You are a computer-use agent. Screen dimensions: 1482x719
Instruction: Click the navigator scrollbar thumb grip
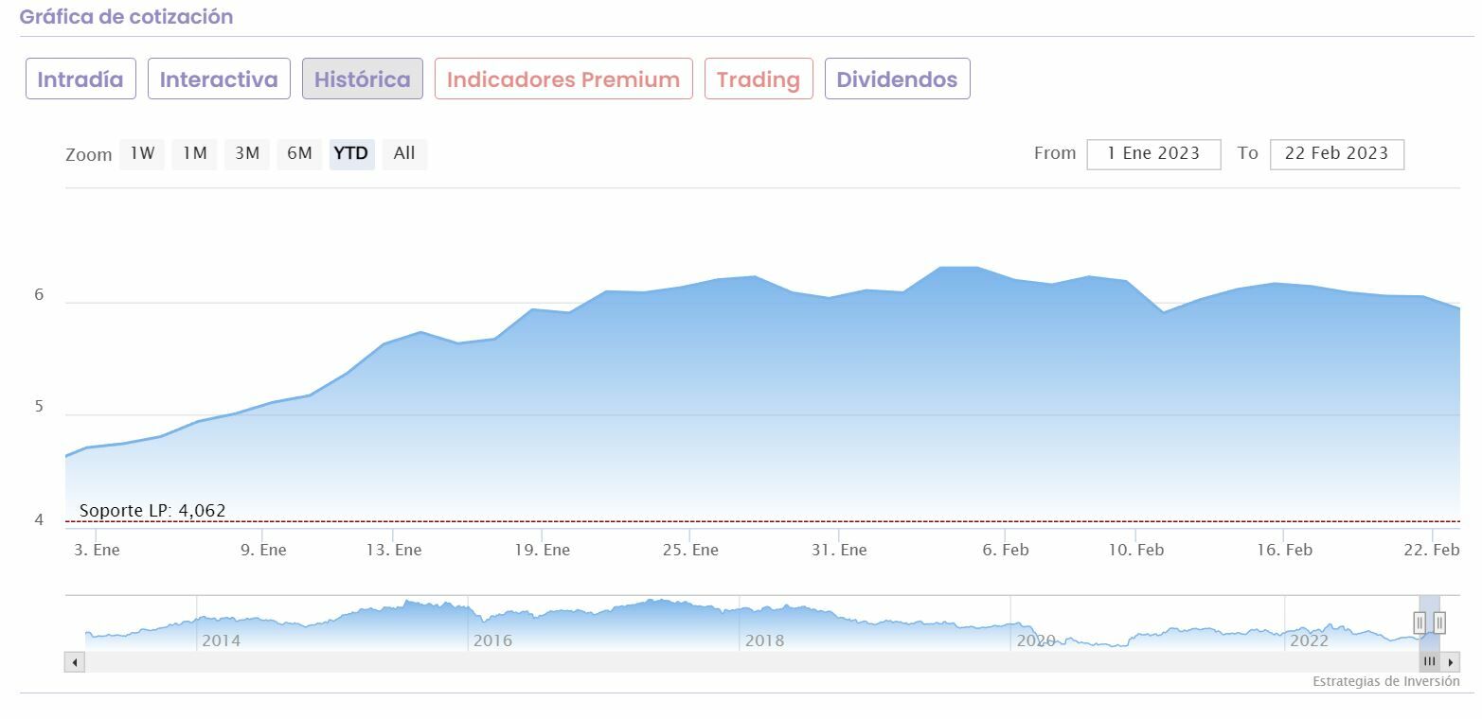click(1430, 662)
